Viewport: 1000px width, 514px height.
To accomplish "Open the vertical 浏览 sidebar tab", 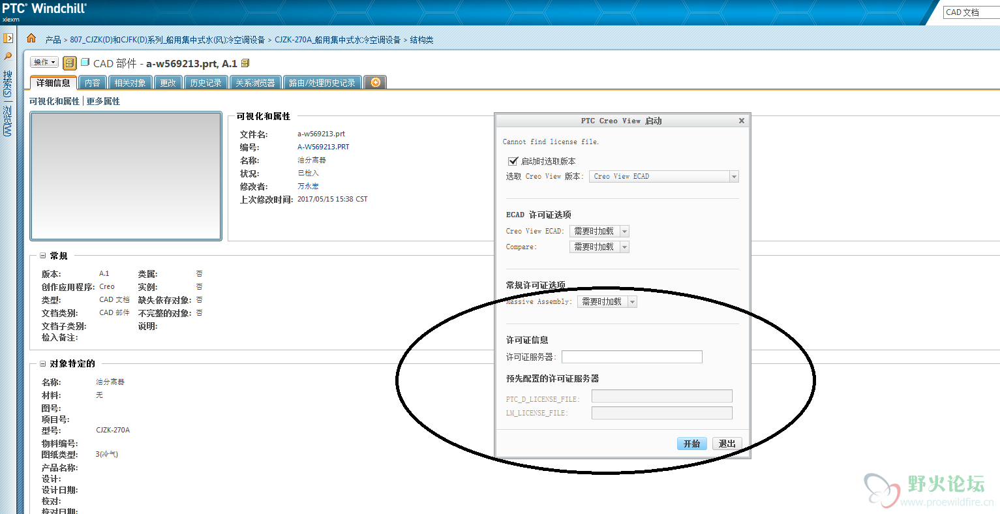I will click(7, 121).
